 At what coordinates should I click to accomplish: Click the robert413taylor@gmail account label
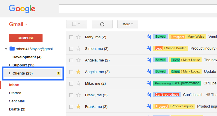(x=35, y=49)
